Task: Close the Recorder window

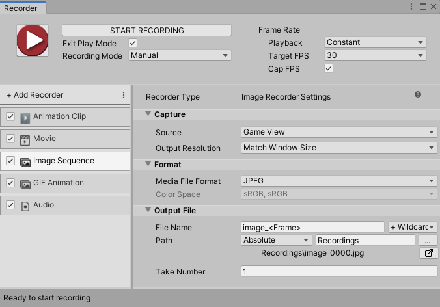Action: tap(433, 7)
